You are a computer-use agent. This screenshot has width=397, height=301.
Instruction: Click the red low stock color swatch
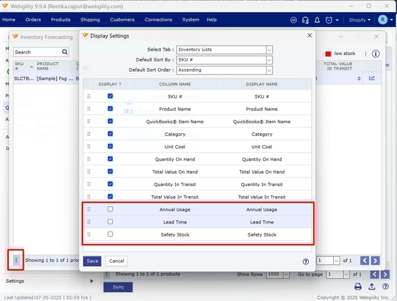[328, 54]
